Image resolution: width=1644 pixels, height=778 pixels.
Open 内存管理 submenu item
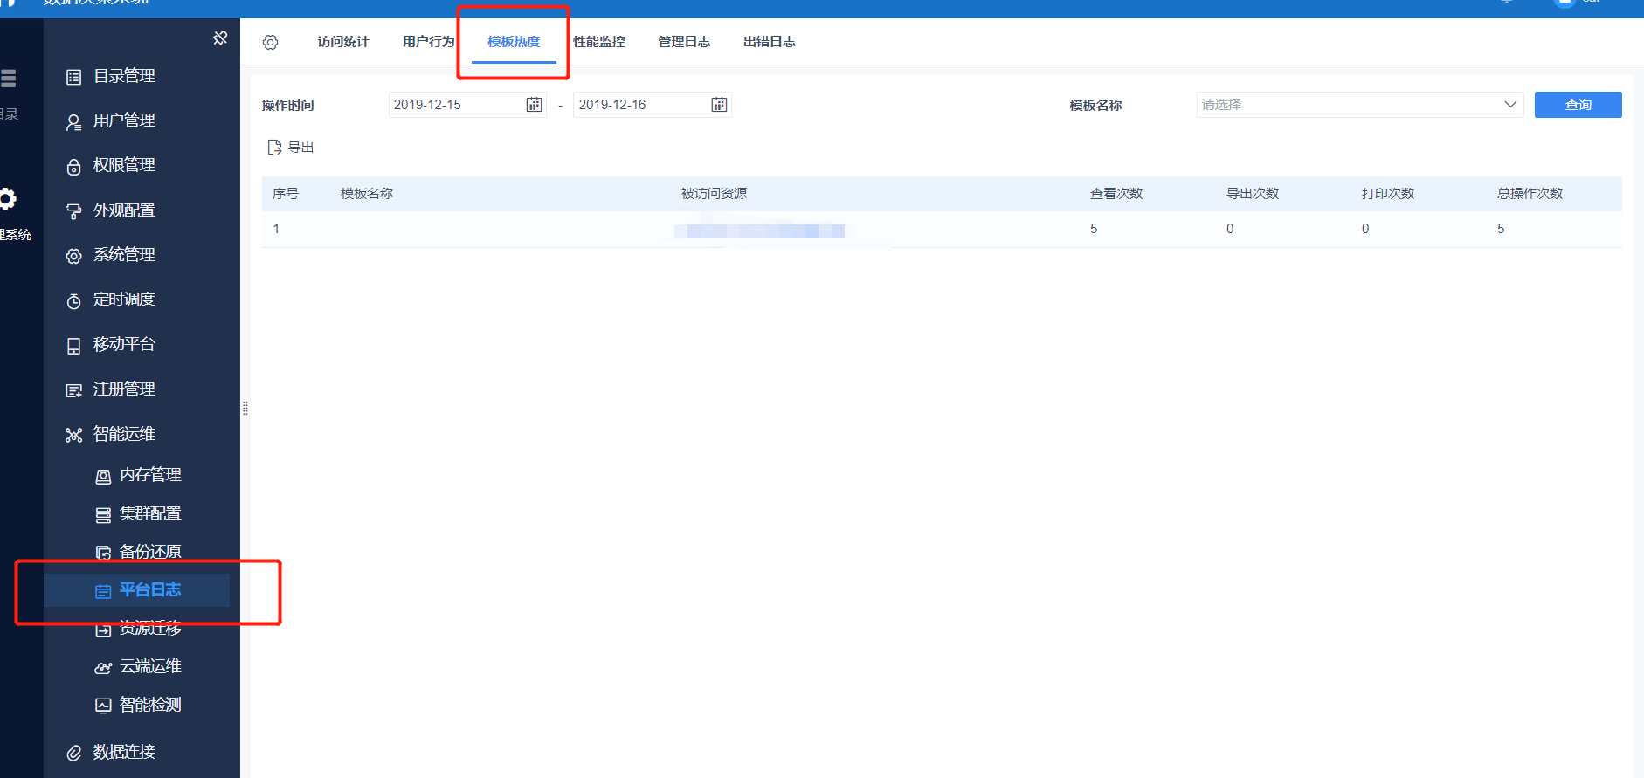click(150, 474)
